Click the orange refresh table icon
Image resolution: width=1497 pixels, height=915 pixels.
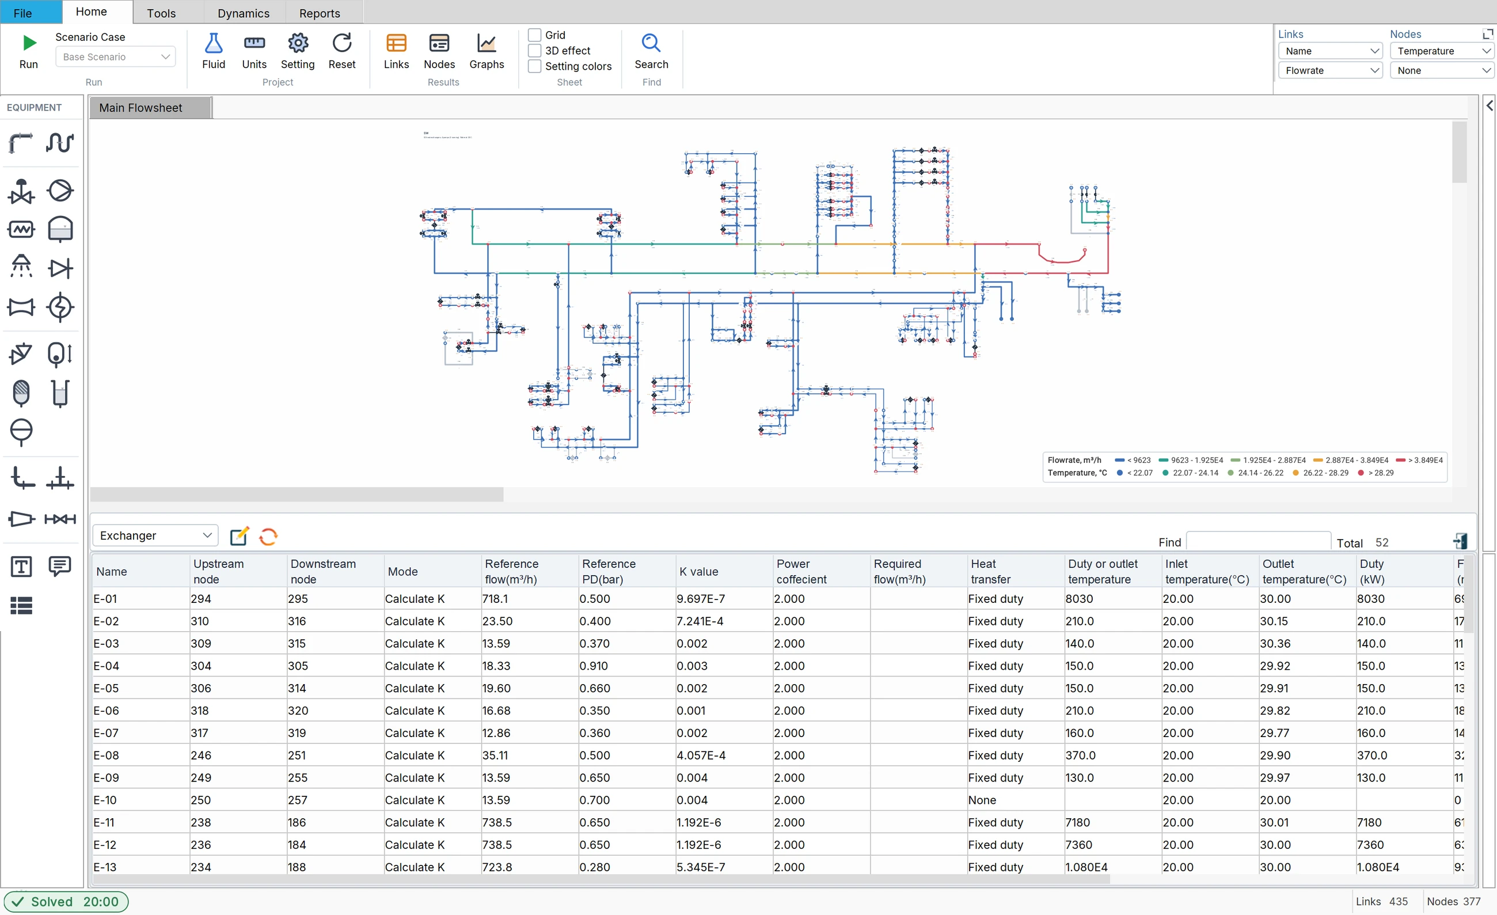[268, 537]
